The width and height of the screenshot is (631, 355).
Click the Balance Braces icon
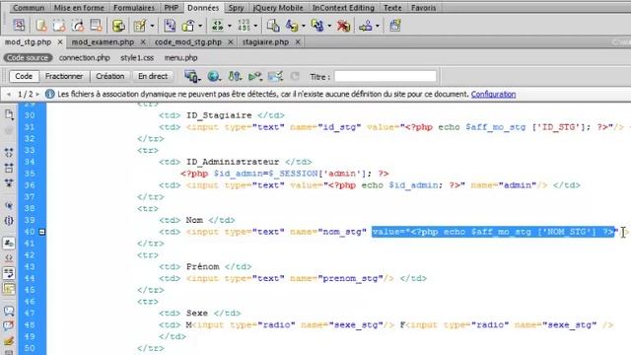9,220
